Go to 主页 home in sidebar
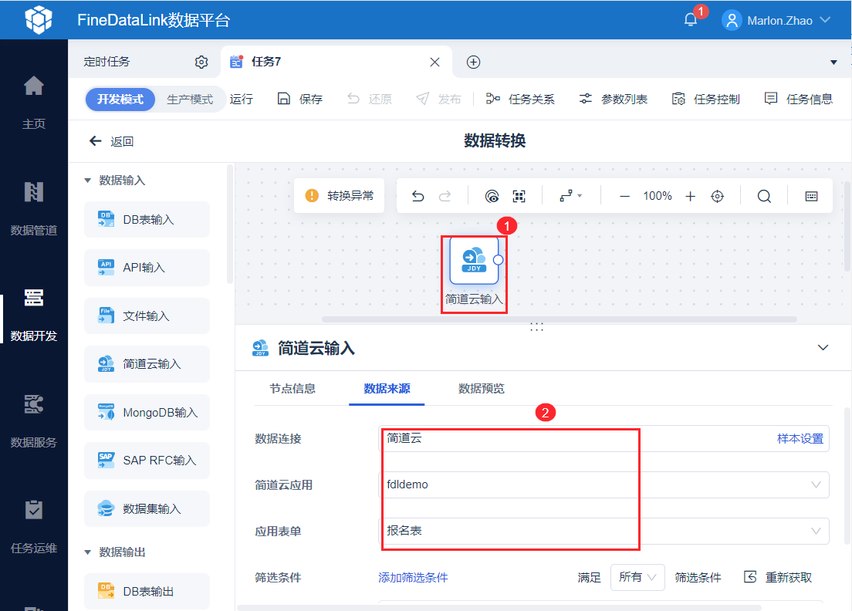The height and width of the screenshot is (611, 852). pyautogui.click(x=34, y=102)
